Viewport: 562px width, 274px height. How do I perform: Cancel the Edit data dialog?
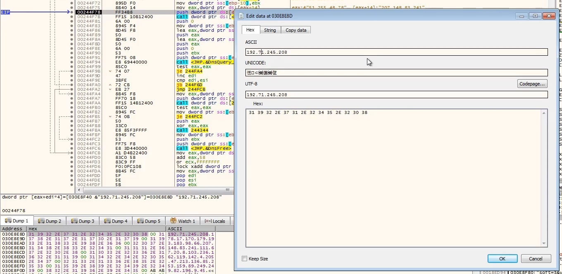[536, 259]
